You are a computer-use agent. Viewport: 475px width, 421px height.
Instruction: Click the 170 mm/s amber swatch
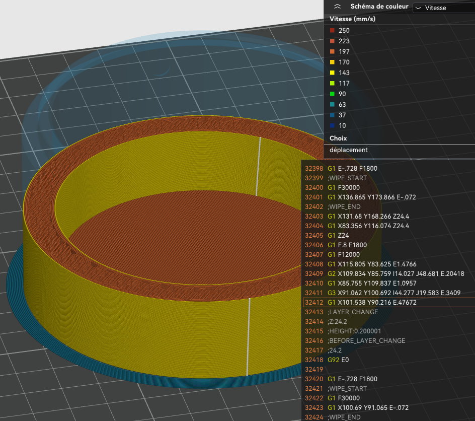point(333,62)
